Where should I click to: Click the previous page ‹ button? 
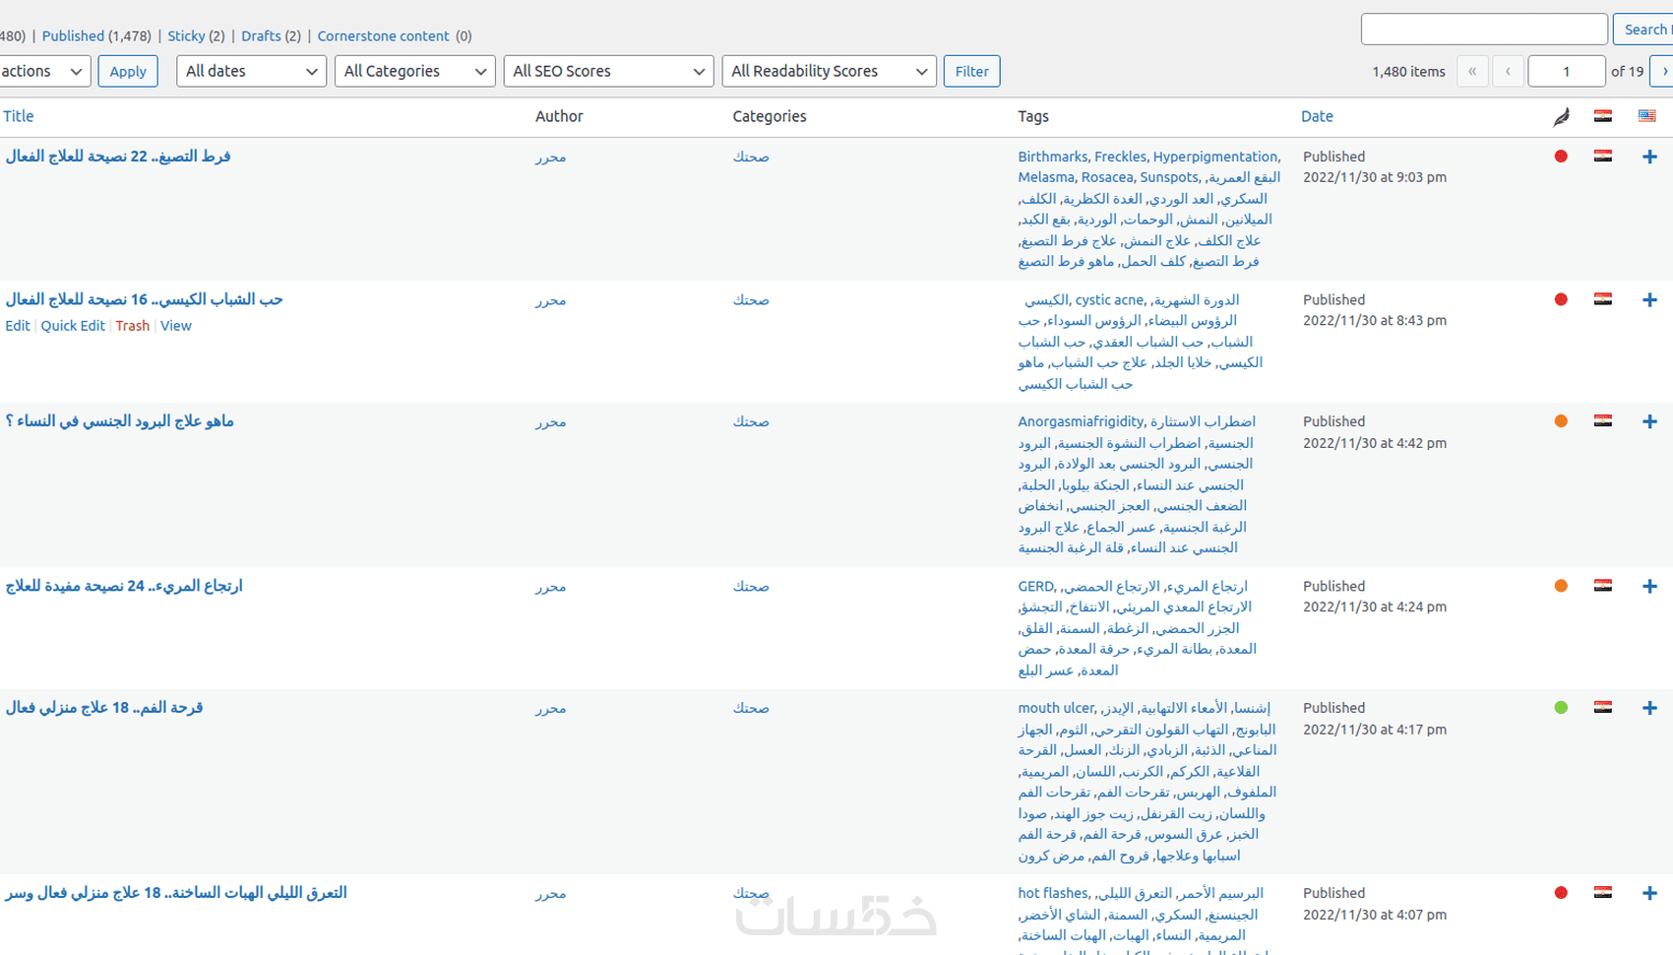pos(1508,71)
